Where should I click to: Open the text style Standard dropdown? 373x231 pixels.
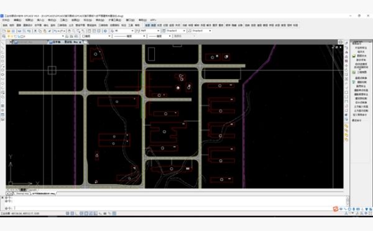point(173,31)
